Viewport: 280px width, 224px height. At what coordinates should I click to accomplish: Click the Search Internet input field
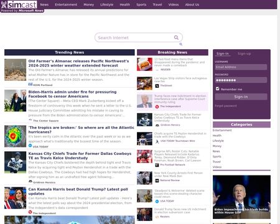tap(135, 37)
